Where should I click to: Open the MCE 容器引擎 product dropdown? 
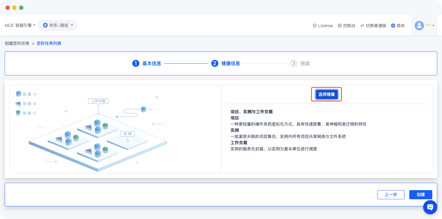coord(20,26)
